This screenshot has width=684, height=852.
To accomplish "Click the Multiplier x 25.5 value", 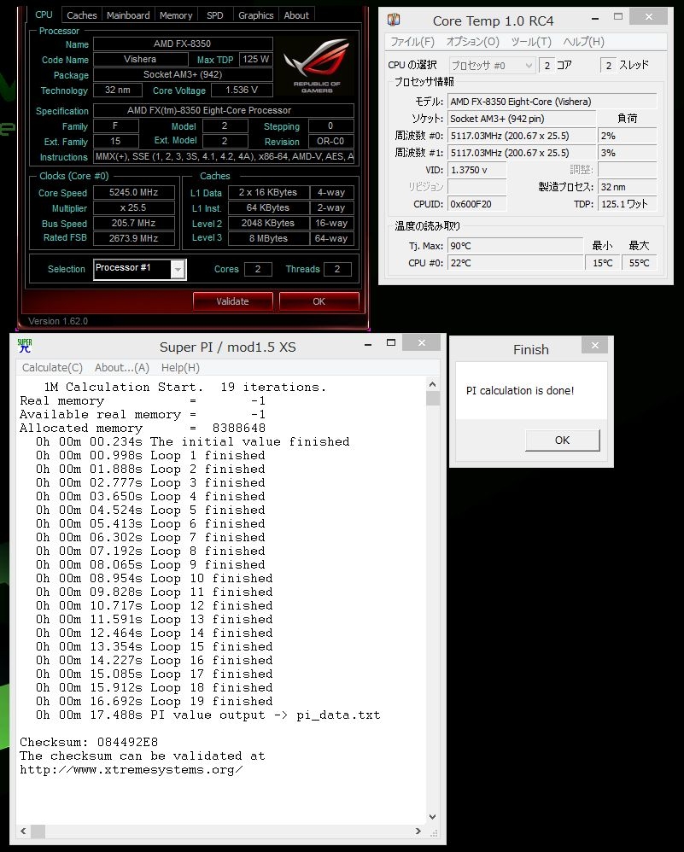I will 134,208.
